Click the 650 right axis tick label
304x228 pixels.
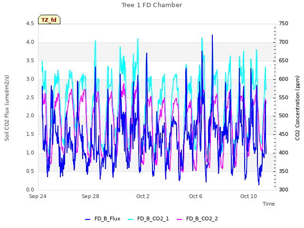[x=284, y=60]
